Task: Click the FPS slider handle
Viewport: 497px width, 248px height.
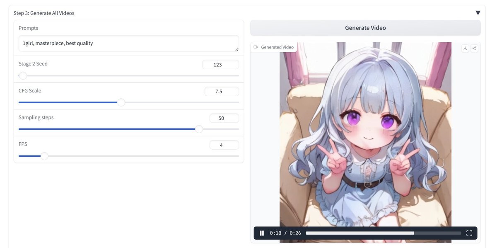Action: (44, 156)
